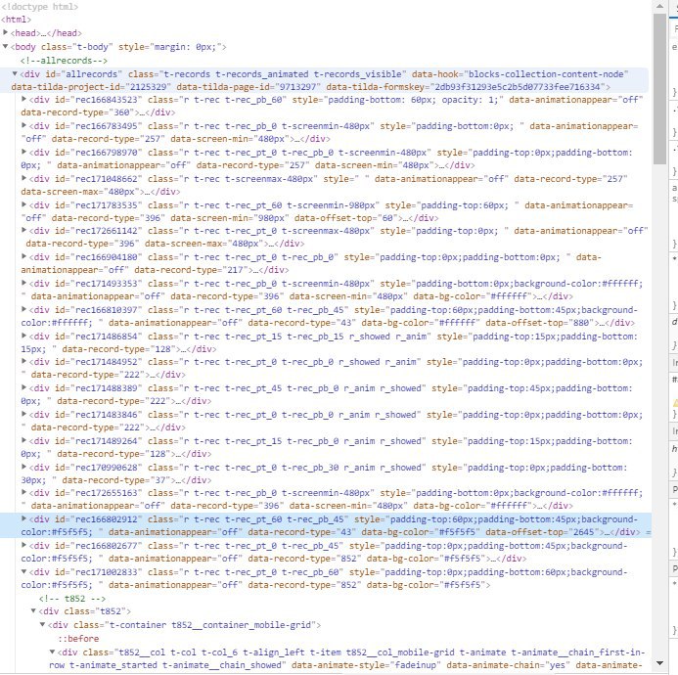
Task: Expand div rec171489264 node
Action: point(24,440)
